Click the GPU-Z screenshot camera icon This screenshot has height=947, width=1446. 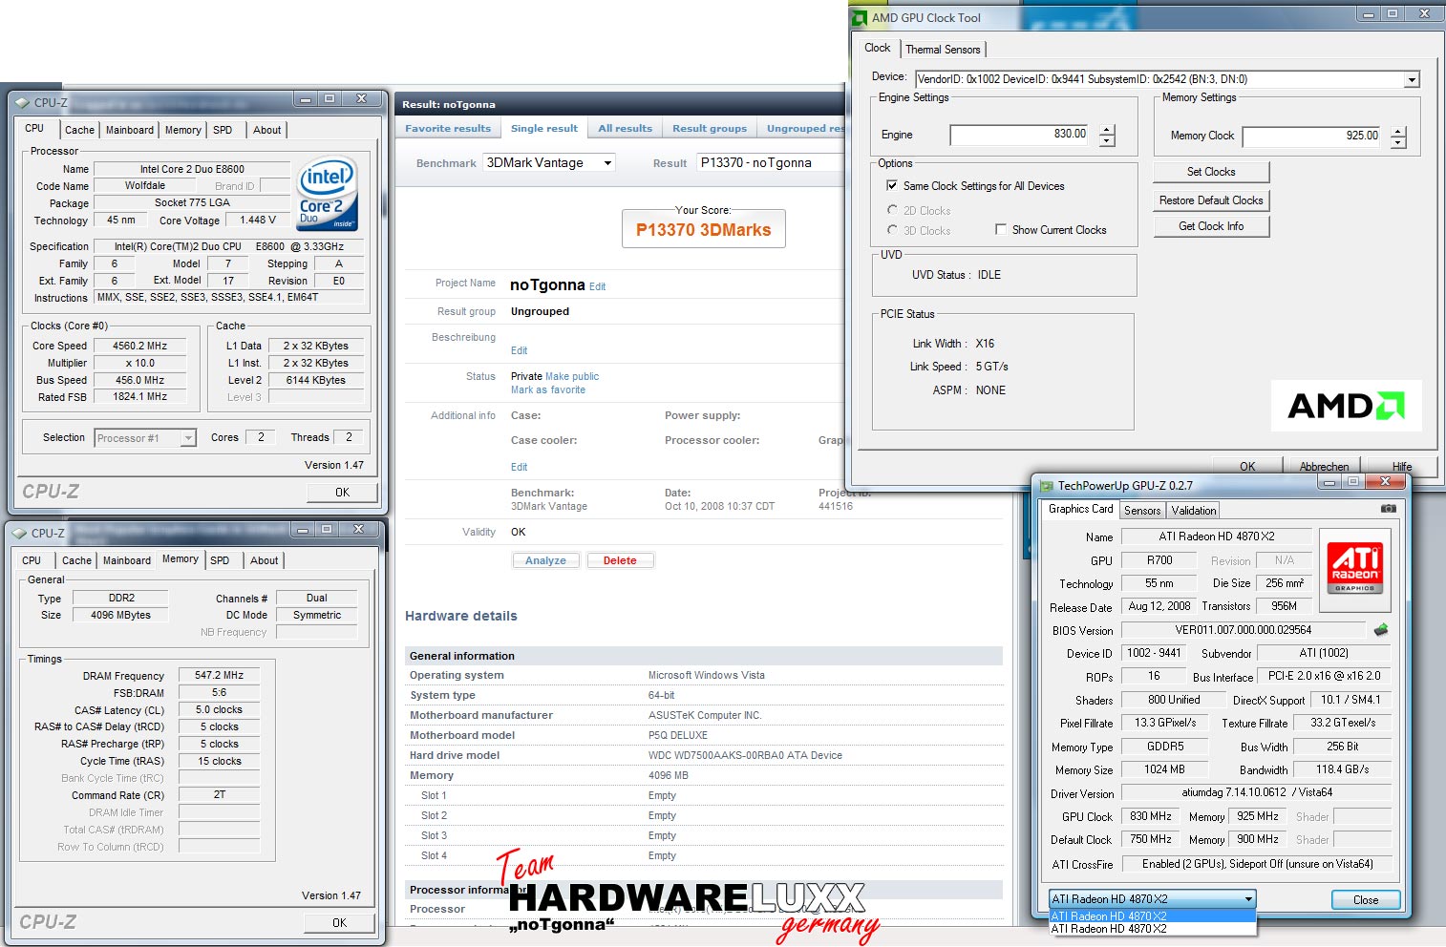tap(1389, 509)
